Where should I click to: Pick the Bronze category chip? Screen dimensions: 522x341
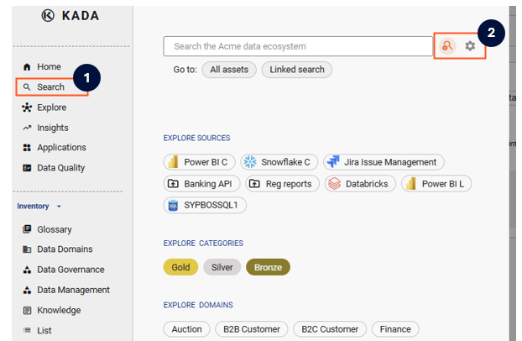(x=268, y=267)
